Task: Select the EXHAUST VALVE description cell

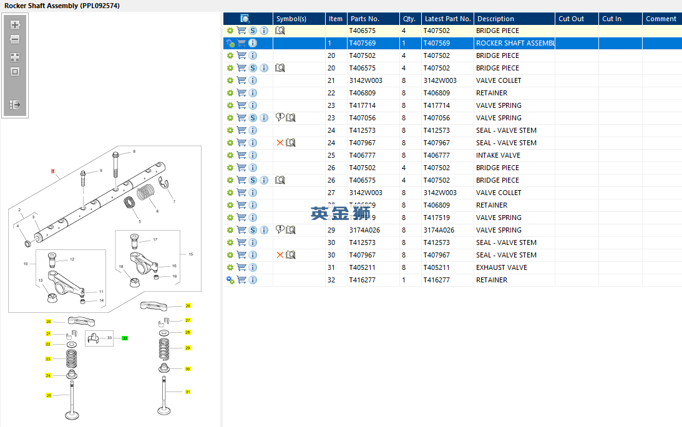Action: pyautogui.click(x=515, y=267)
